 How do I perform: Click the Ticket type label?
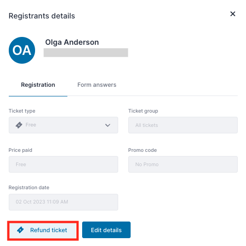tap(22, 111)
